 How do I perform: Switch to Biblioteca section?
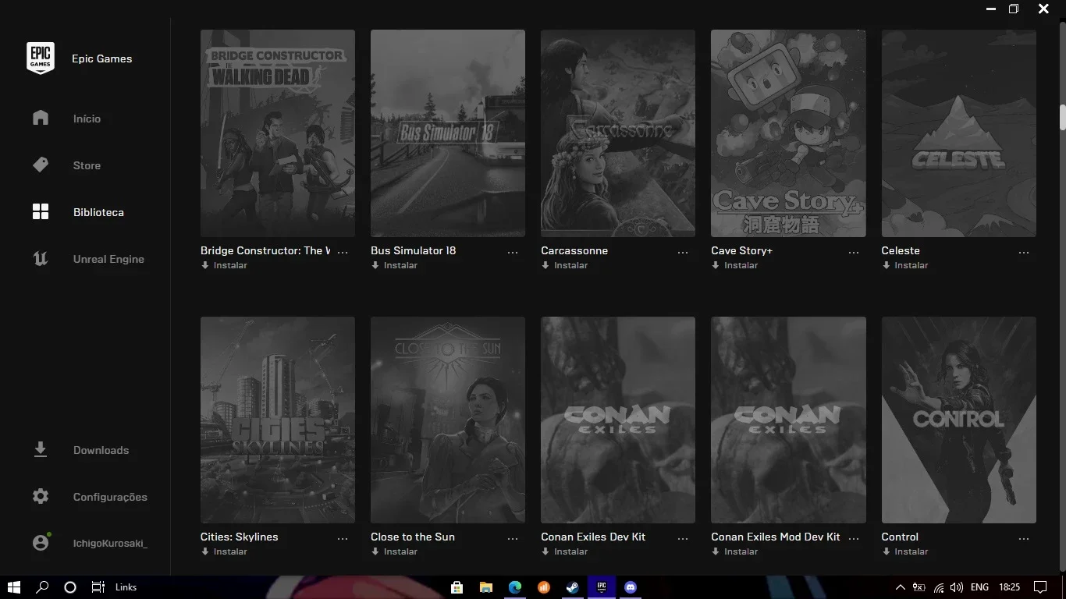click(x=98, y=212)
